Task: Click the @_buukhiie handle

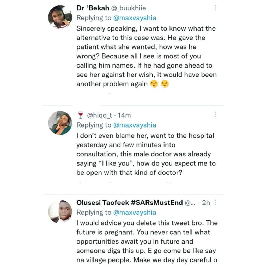Action: pyautogui.click(x=123, y=8)
